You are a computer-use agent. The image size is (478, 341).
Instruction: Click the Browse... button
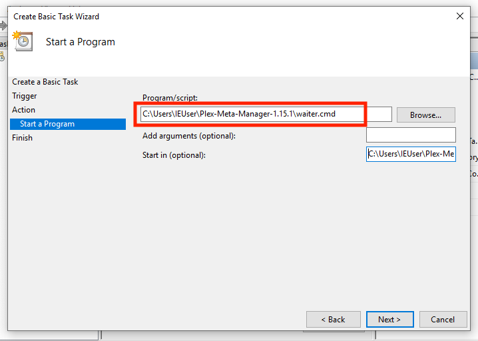point(426,115)
